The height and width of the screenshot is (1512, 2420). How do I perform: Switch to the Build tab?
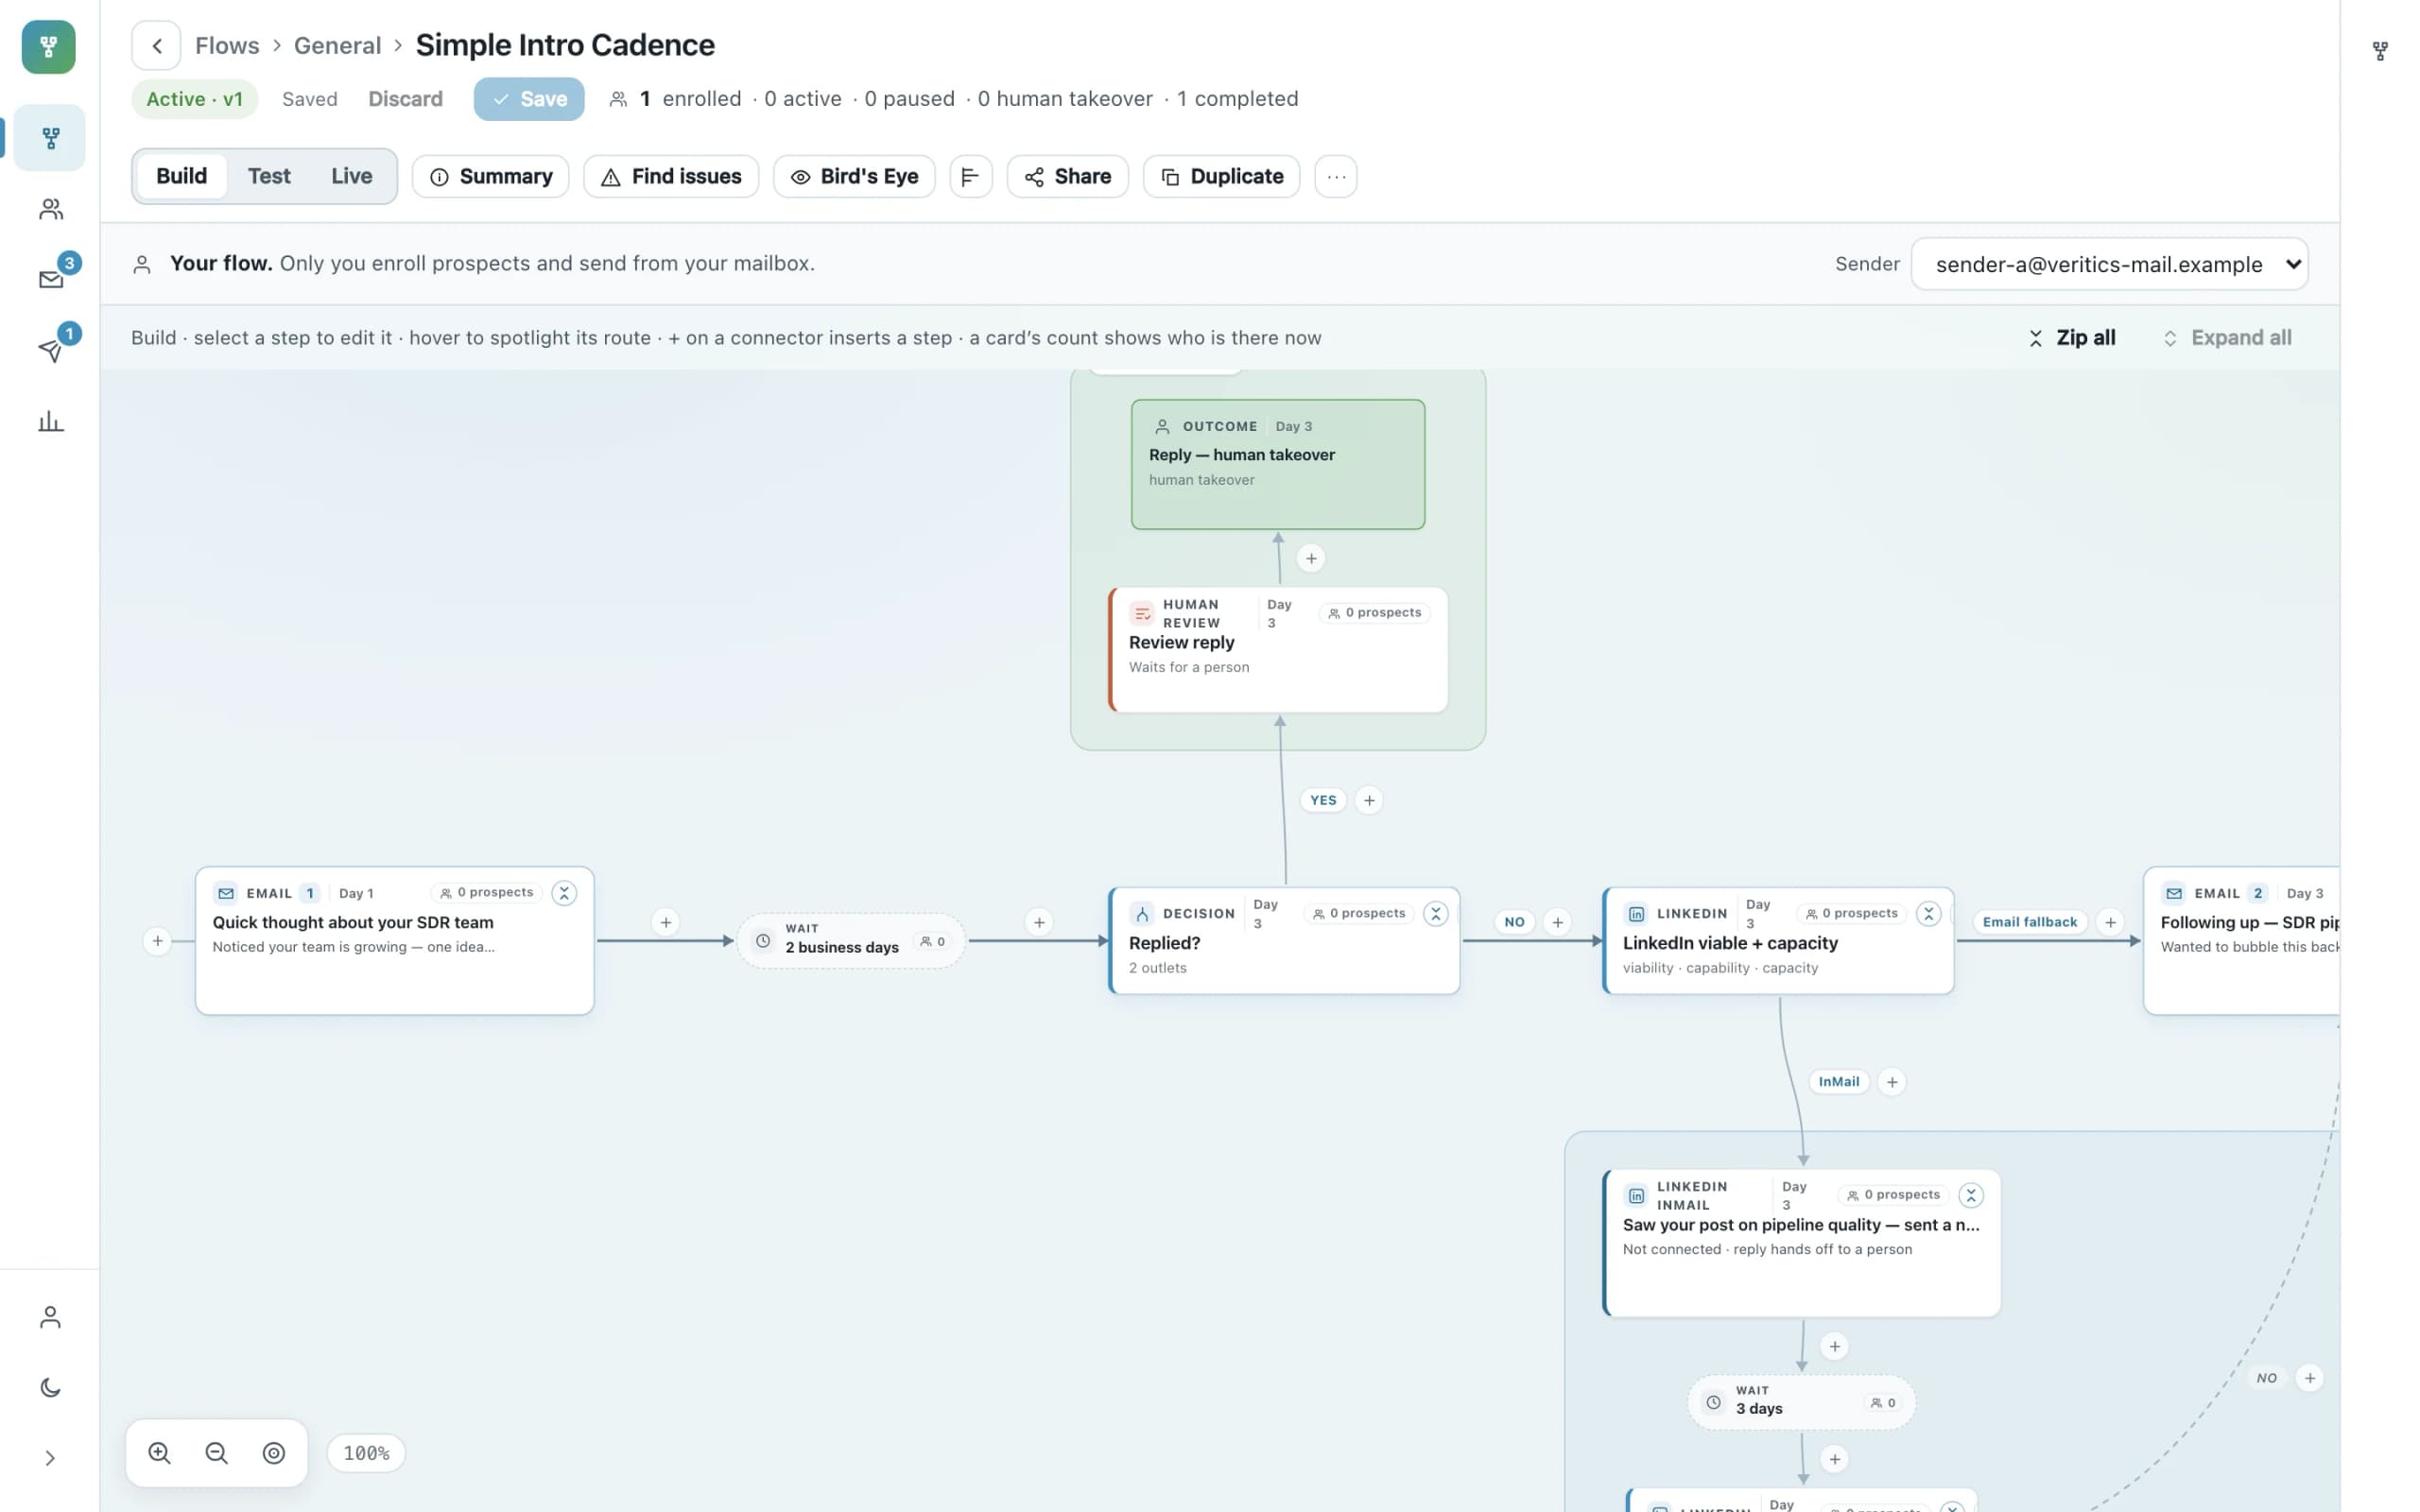[181, 176]
